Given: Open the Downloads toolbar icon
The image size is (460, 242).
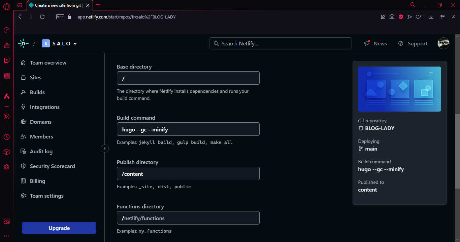Looking at the screenshot, I should click(431, 17).
